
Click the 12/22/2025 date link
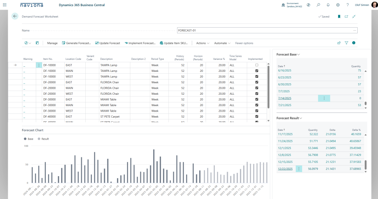point(285,169)
